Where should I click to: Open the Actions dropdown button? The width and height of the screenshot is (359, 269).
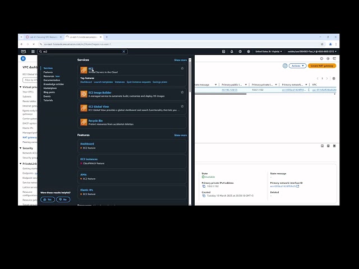[x=298, y=66]
